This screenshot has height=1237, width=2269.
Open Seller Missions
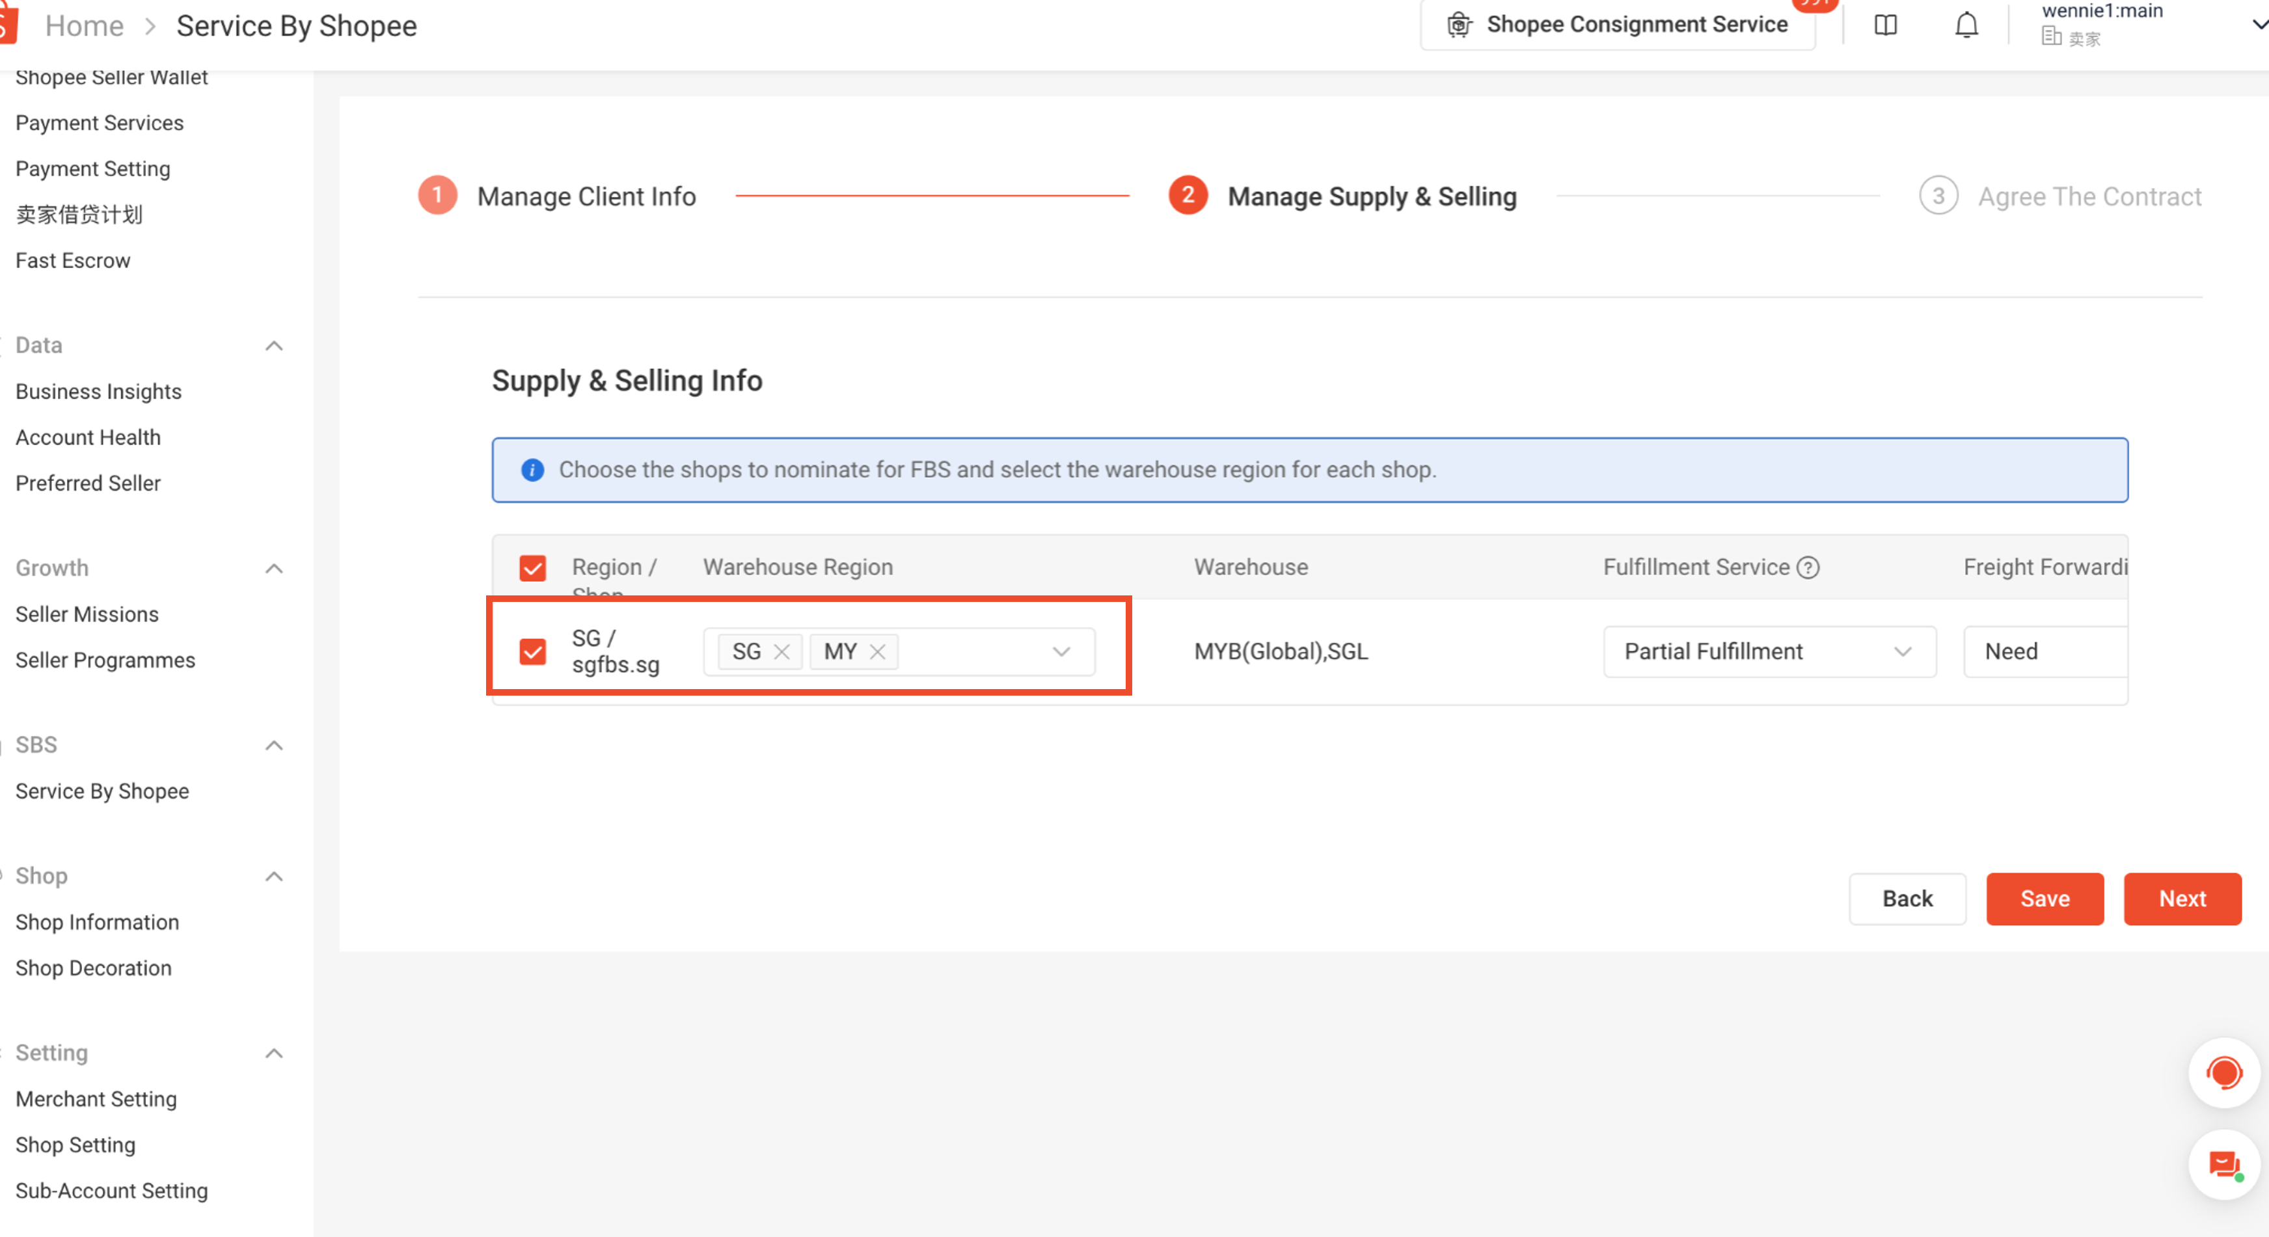click(x=87, y=614)
